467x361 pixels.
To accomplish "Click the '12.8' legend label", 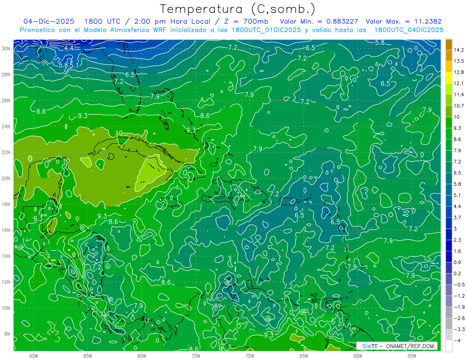I will [459, 72].
